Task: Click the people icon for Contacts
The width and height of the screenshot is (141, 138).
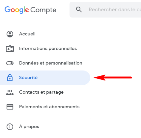Action: (x=10, y=92)
